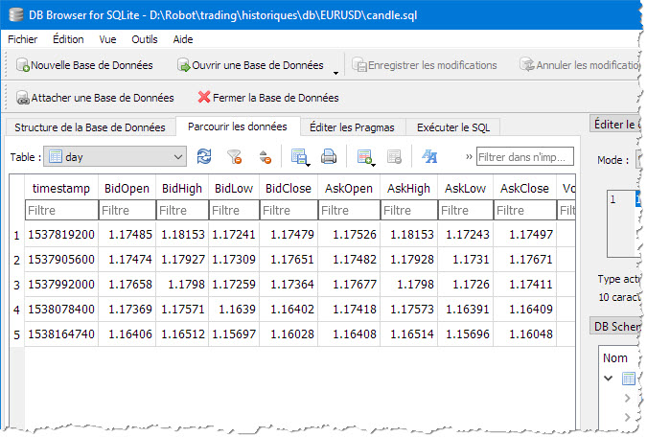Refresh the table data icon
The width and height of the screenshot is (647, 437).
tap(204, 157)
